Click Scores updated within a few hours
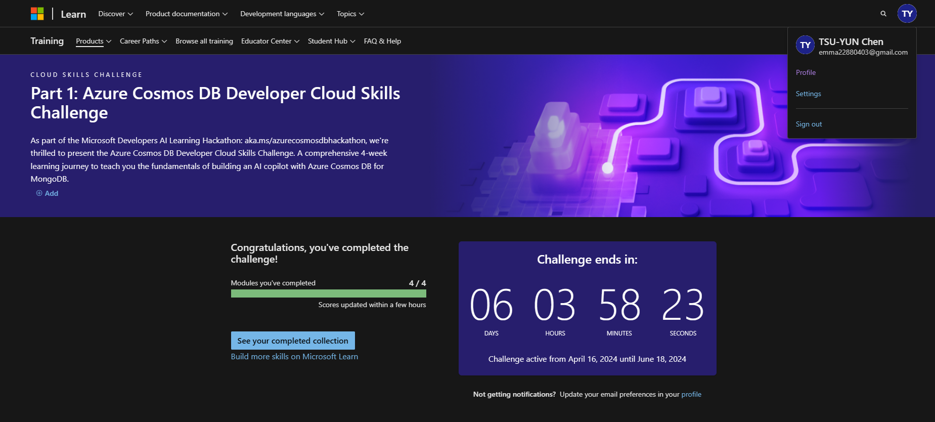 click(x=372, y=305)
